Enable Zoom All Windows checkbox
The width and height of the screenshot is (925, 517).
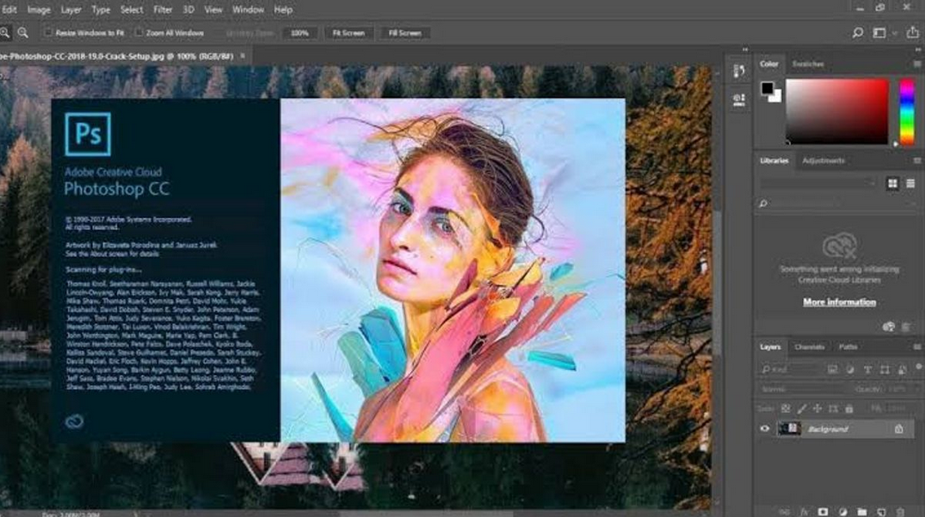click(x=139, y=33)
